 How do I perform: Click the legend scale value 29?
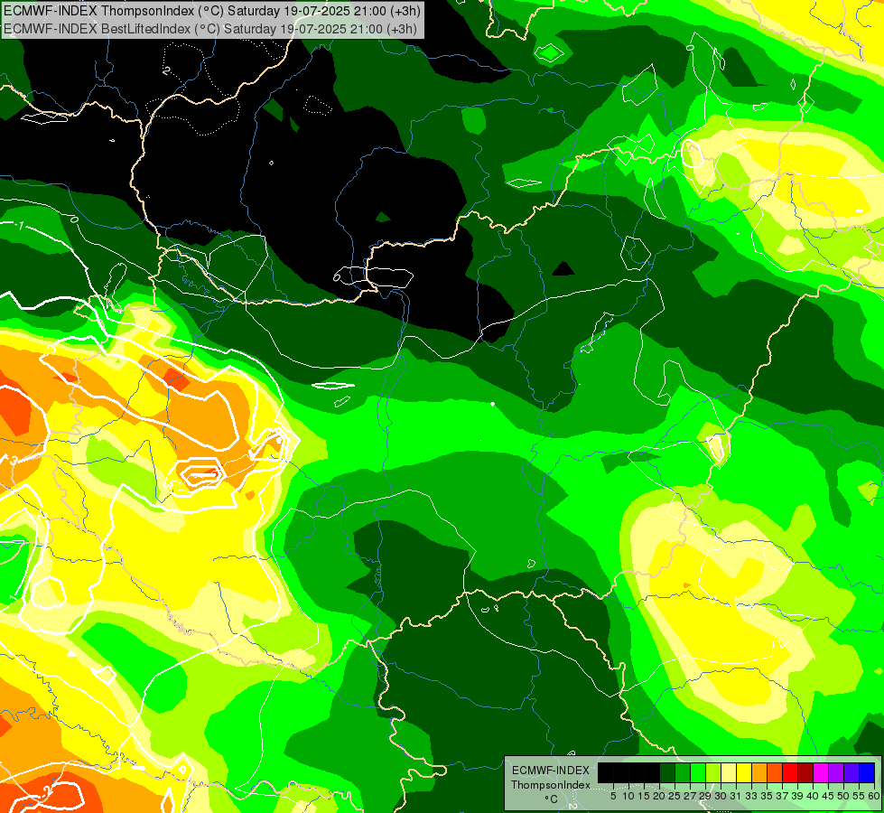(705, 796)
